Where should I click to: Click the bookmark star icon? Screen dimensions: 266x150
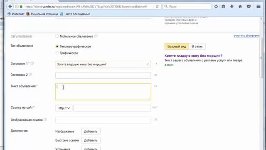[216, 7]
